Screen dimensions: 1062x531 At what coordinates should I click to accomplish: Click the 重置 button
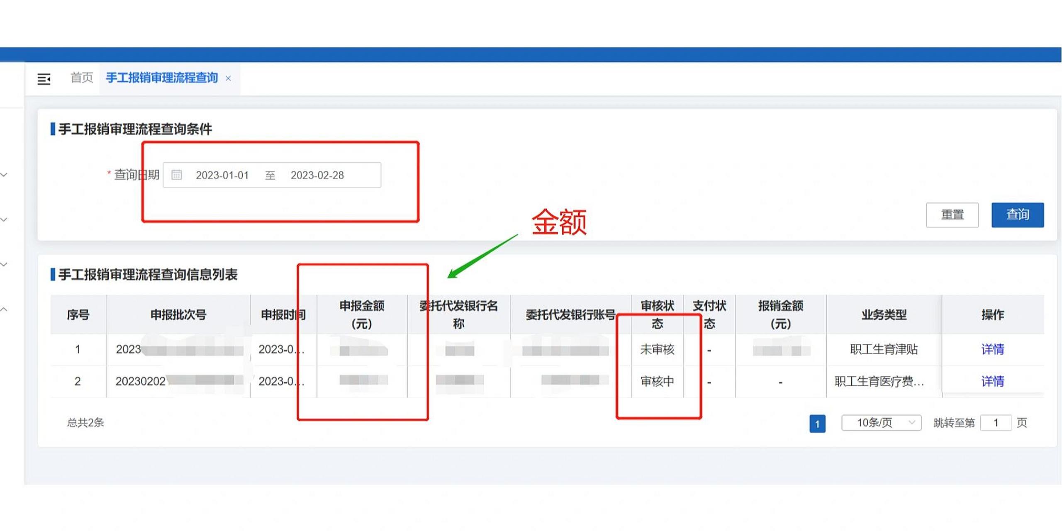tap(952, 215)
